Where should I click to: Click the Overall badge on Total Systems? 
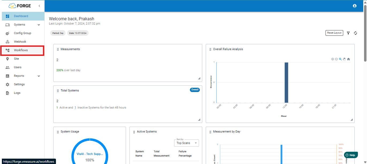195,90
